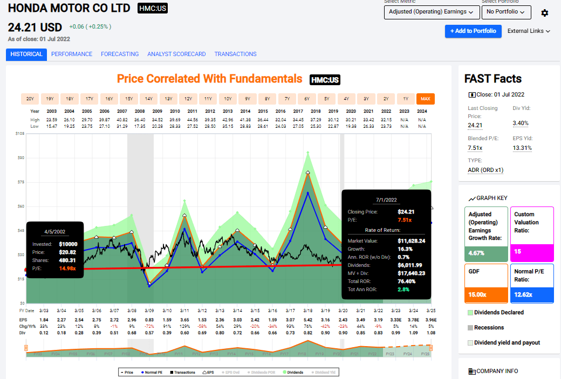The image size is (561, 379).
Task: Click the blue Normal P/E 12.62x swatch
Action: coord(532,295)
